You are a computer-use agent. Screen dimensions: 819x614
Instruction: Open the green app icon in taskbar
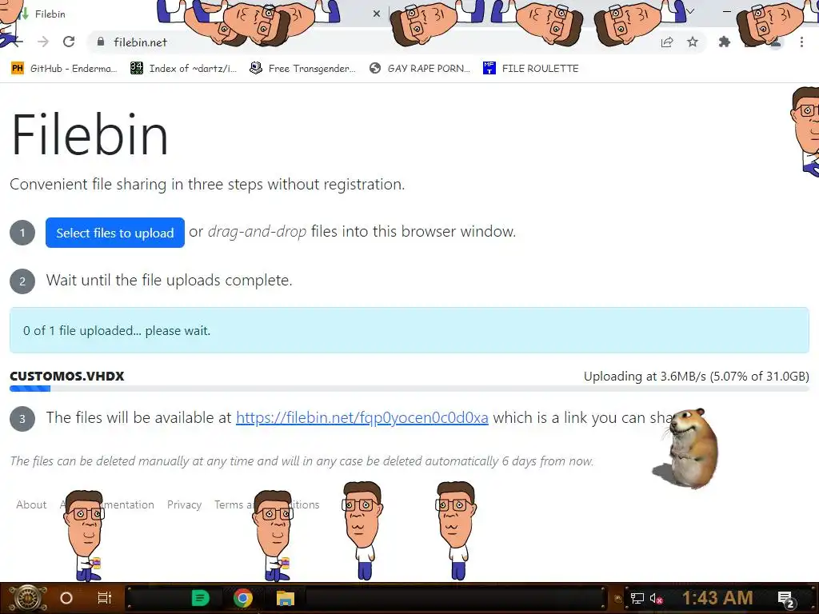pos(200,598)
